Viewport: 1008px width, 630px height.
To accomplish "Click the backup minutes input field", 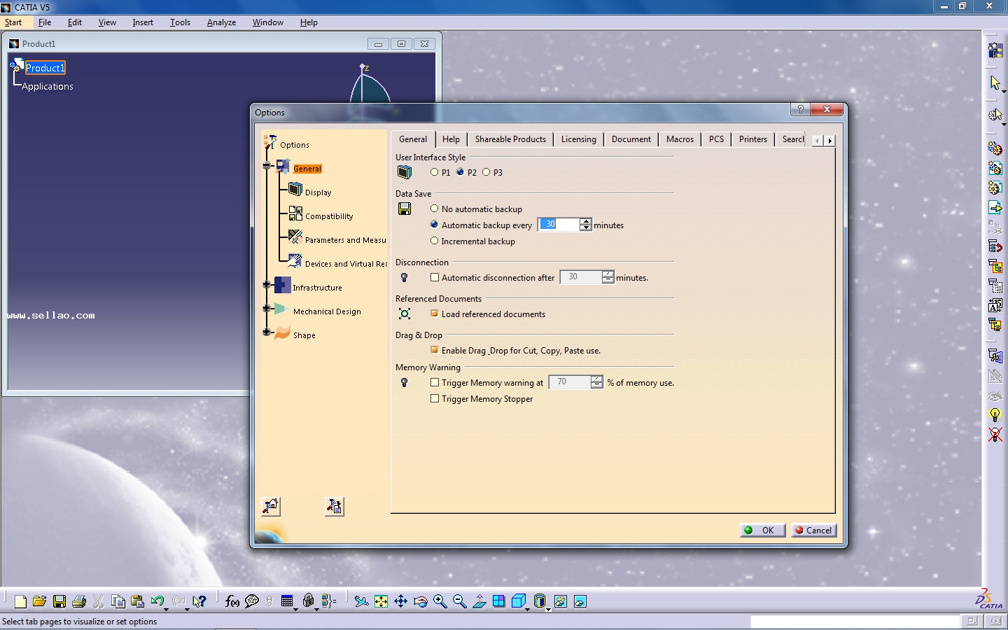I will pos(559,225).
